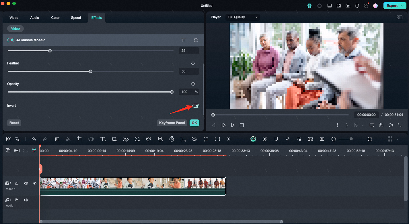This screenshot has height=224, width=409.
Task: Show more timeline tools (double chevron)
Action: click(229, 139)
